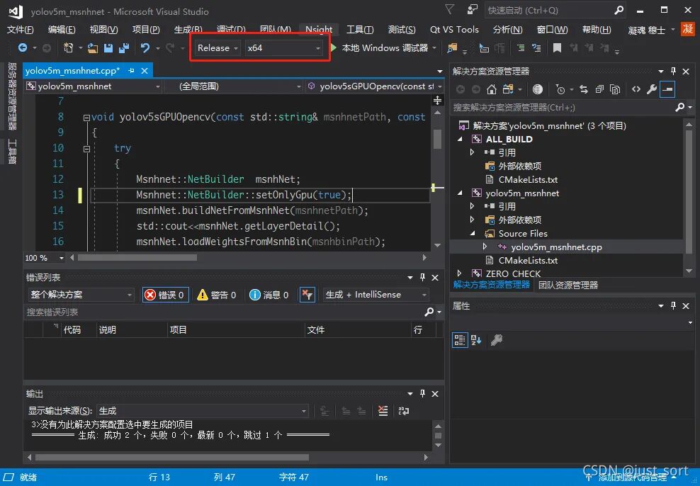Open the File menu
Screen dimensions: 700x486
tap(20, 30)
